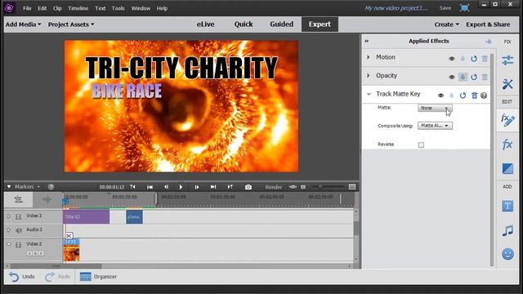Image resolution: width=523 pixels, height=294 pixels.
Task: Open the Transitions panel icon
Action: click(x=507, y=169)
